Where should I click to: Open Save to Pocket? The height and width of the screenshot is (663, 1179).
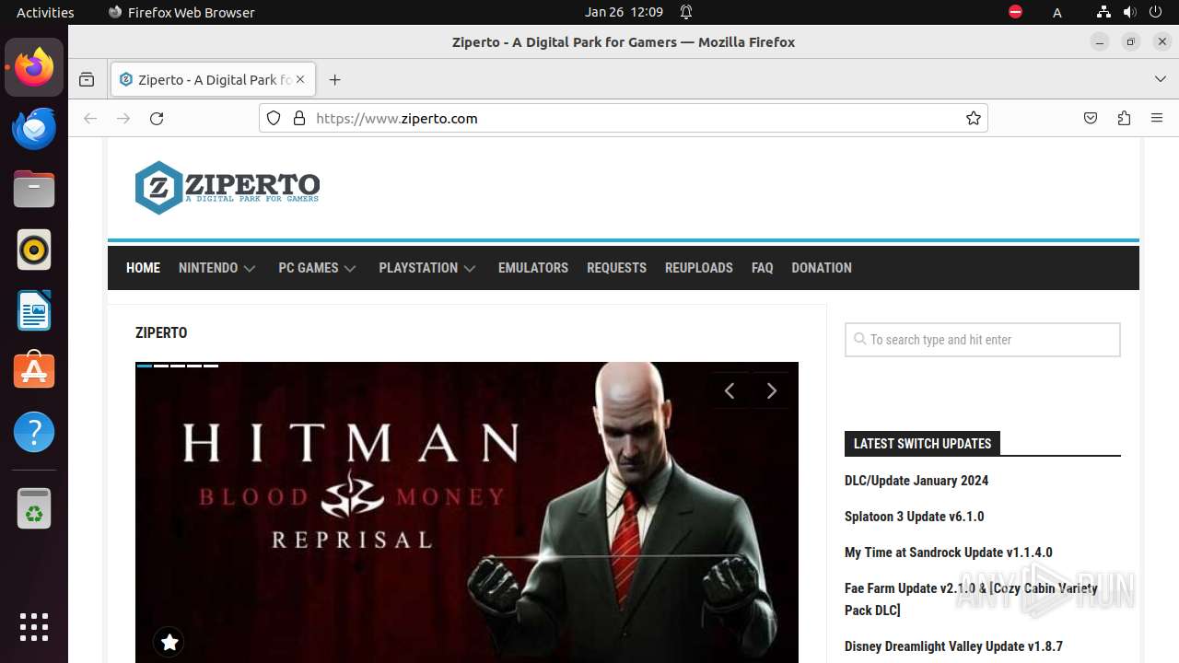(x=1091, y=118)
